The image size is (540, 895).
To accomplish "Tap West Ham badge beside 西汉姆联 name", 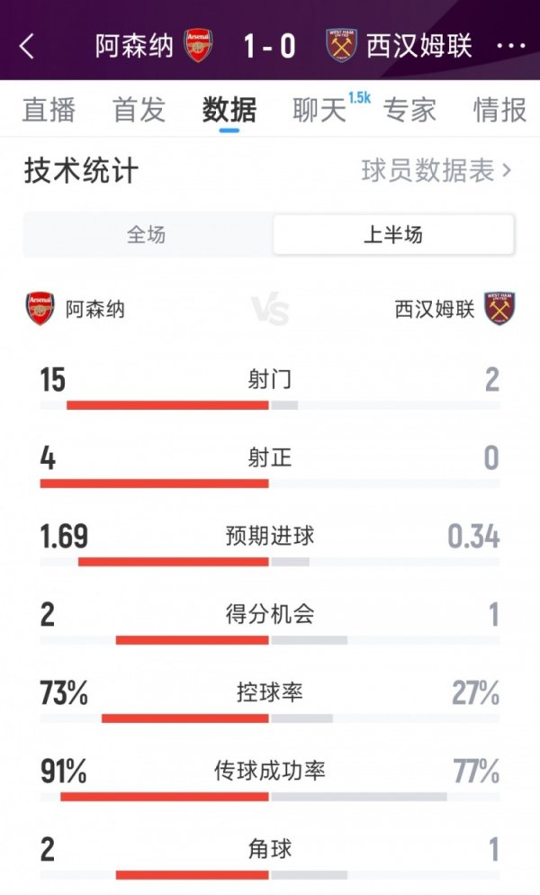I will point(499,309).
